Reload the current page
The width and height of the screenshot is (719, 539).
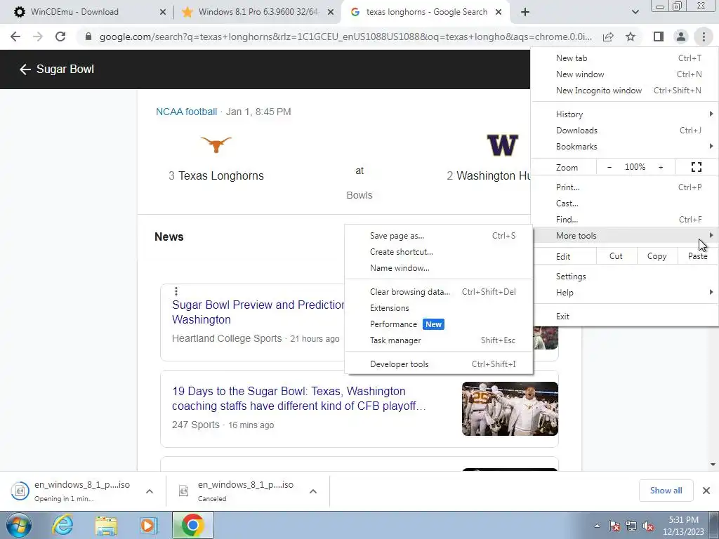click(60, 36)
